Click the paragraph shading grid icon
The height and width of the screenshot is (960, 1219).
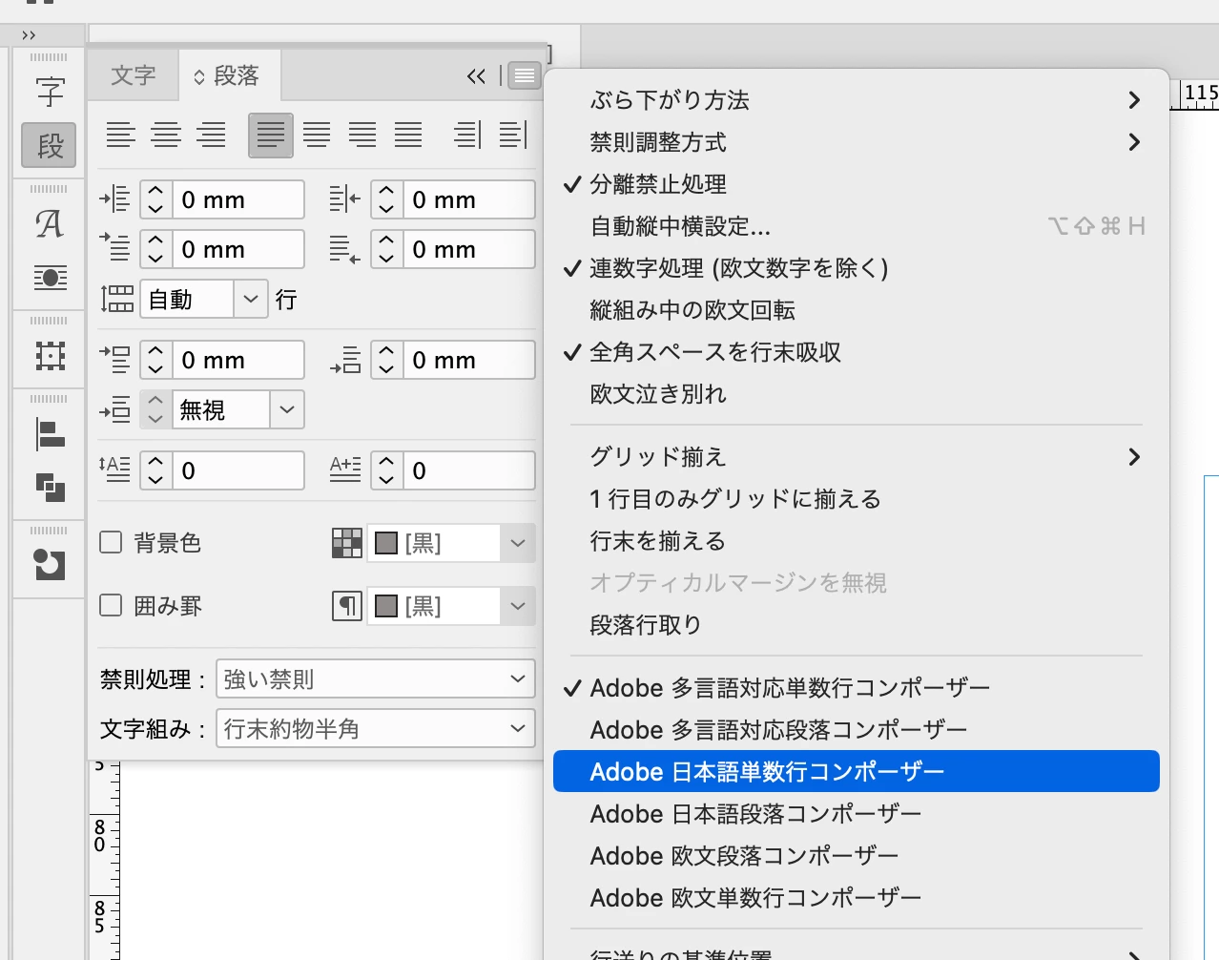point(347,543)
